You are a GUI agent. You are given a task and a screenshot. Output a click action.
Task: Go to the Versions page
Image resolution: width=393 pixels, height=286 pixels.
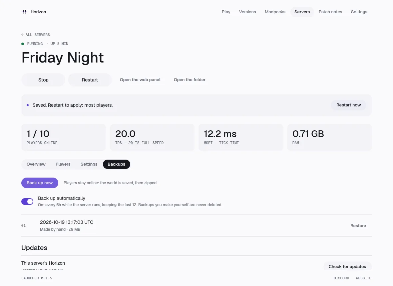coord(247,12)
